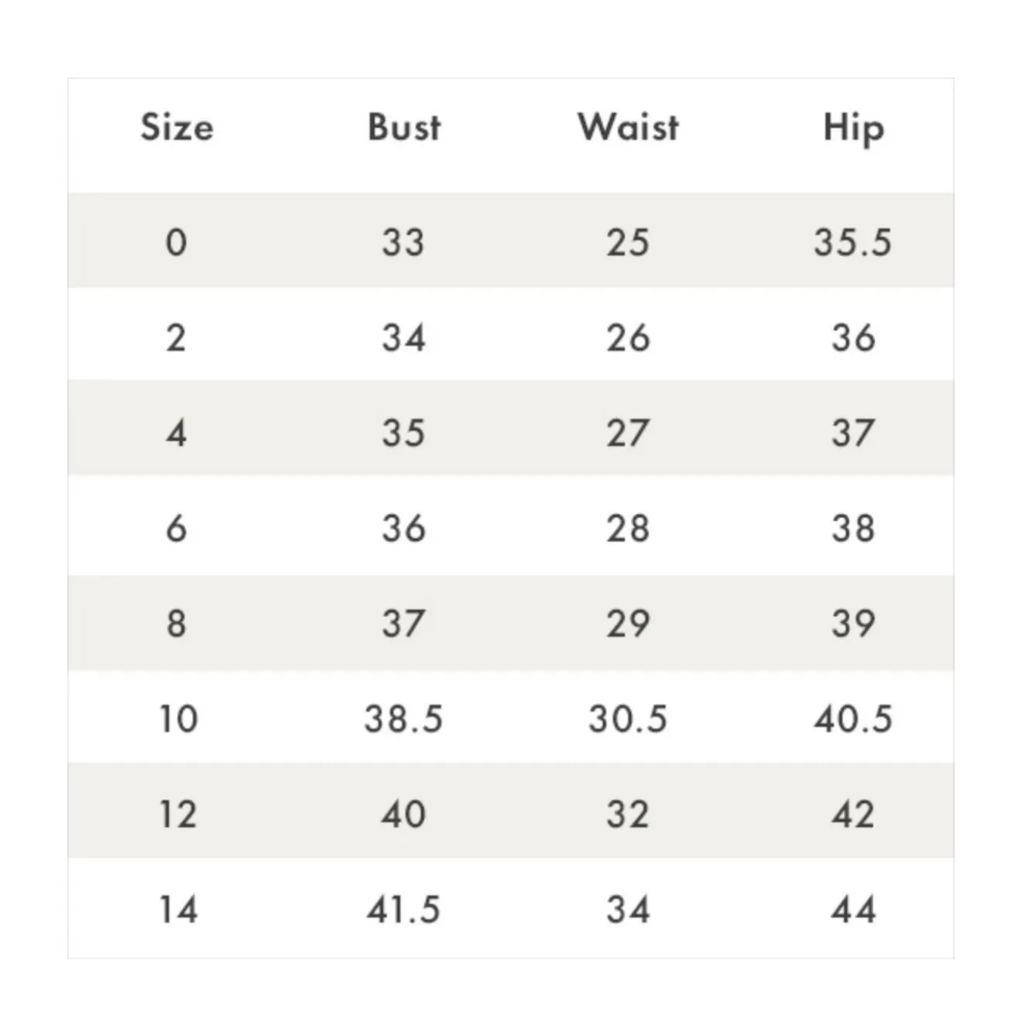The image size is (1022, 1022).
Task: Select the Hip column header
Action: point(853,129)
